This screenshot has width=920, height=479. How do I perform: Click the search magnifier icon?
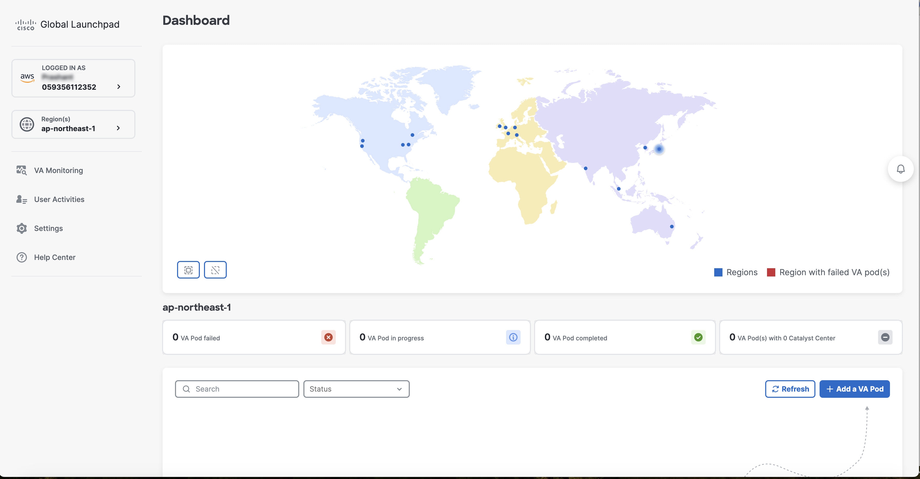click(x=186, y=389)
